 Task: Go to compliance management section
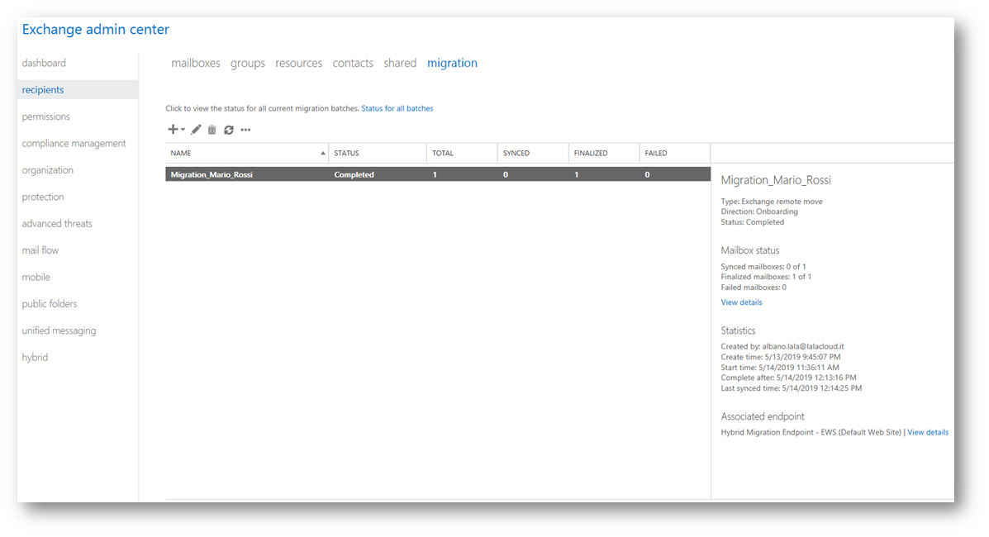[74, 144]
